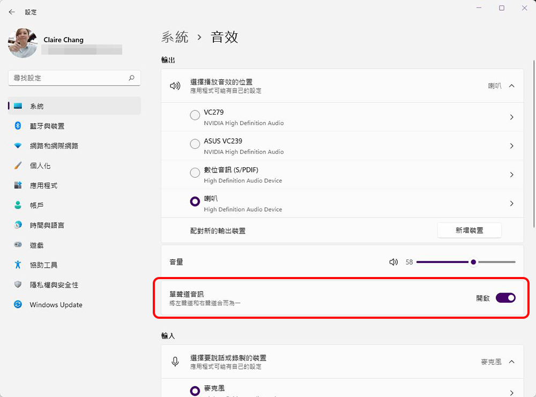Turn off the 單聲道音訊 toggle
This screenshot has height=397, width=536.
tap(505, 298)
